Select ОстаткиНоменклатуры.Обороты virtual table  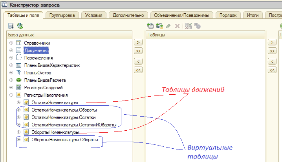(64, 110)
